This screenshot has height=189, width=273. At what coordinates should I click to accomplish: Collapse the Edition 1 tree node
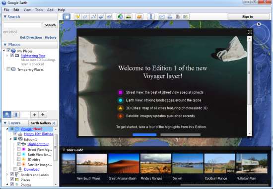click(10, 139)
